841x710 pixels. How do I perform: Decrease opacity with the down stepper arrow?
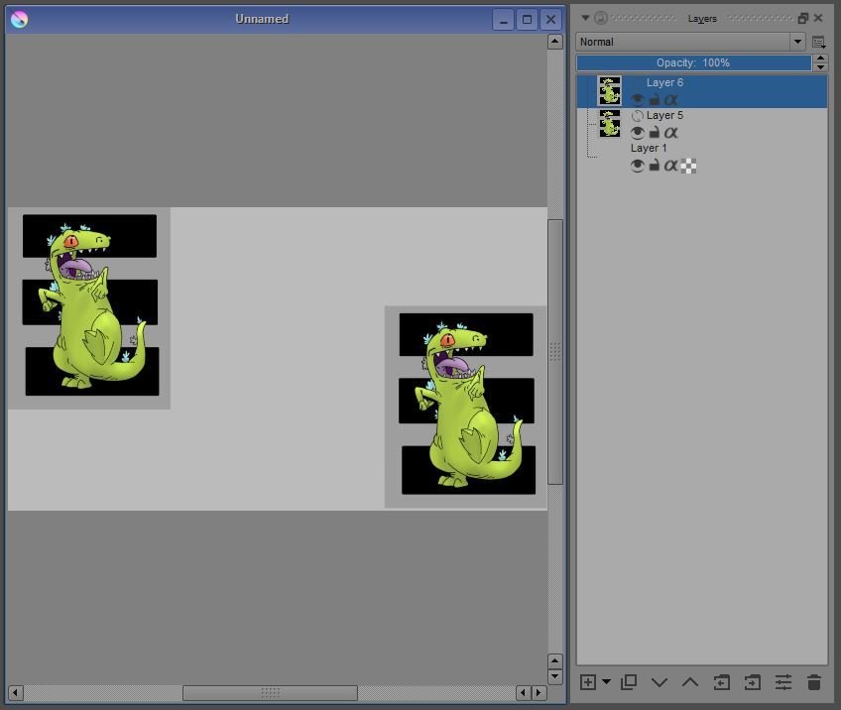point(820,67)
